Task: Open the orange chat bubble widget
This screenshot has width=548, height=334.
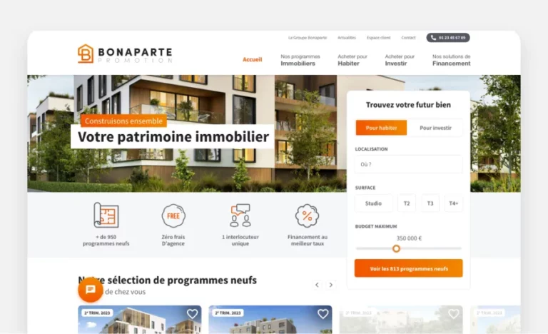Action: tap(90, 289)
